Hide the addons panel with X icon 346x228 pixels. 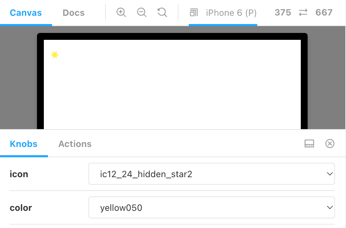330,144
